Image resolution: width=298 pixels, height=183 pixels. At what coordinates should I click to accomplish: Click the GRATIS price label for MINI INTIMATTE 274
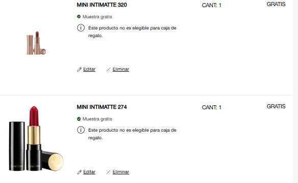276,106
